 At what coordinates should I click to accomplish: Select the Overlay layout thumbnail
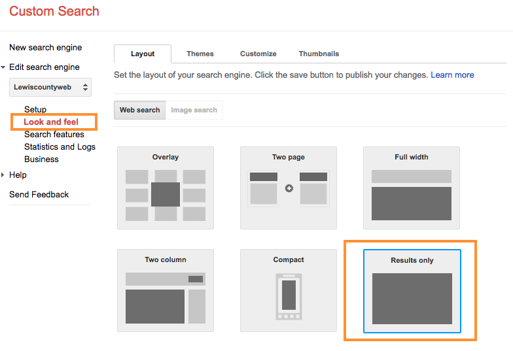click(x=165, y=188)
